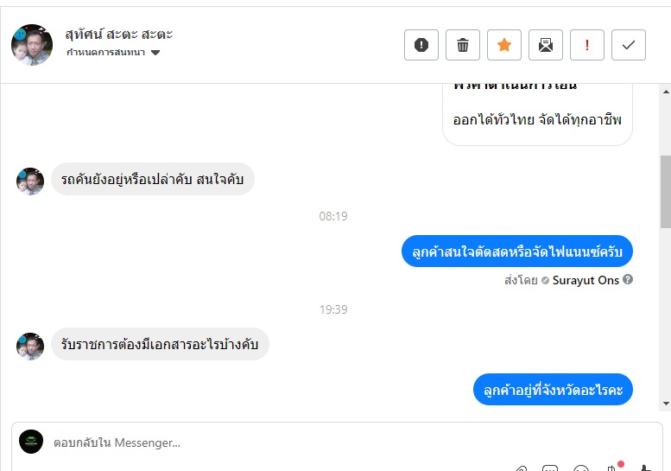The width and height of the screenshot is (671, 471).
Task: Mark conversation as spam with octagon icon
Action: [x=421, y=45]
